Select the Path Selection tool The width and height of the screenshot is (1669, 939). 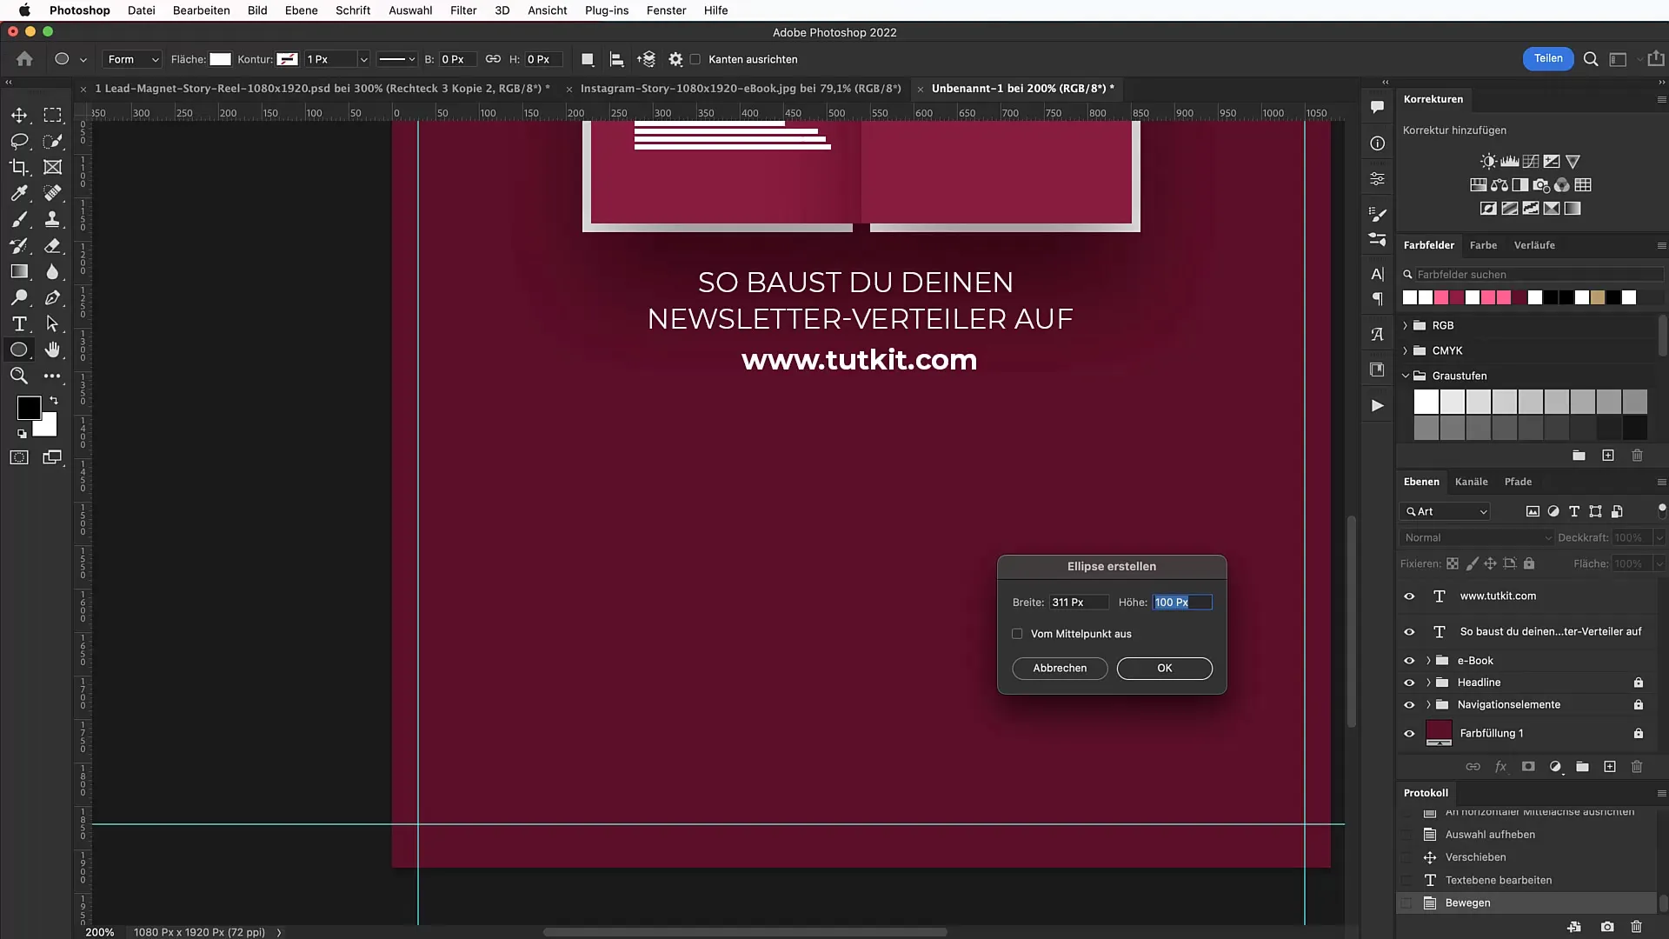click(x=53, y=323)
